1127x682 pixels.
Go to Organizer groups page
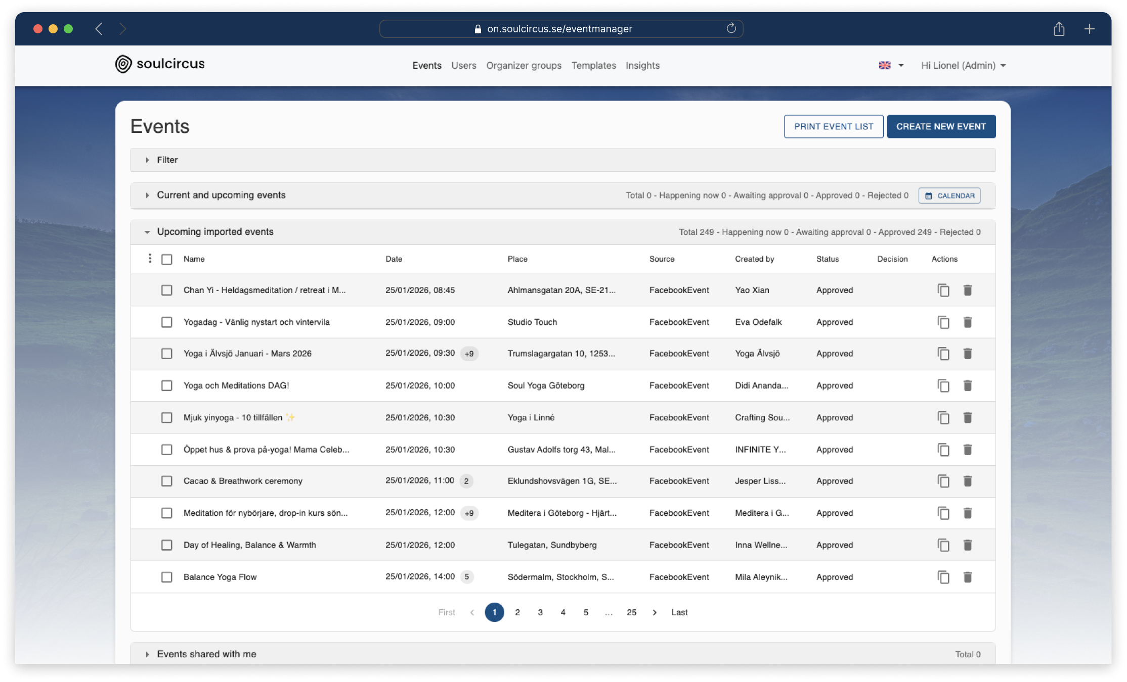[524, 65]
